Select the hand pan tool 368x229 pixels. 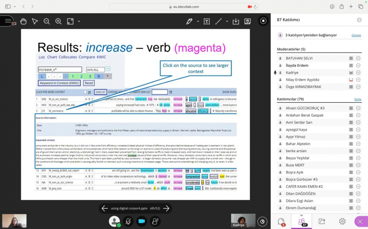pyautogui.click(x=23, y=22)
